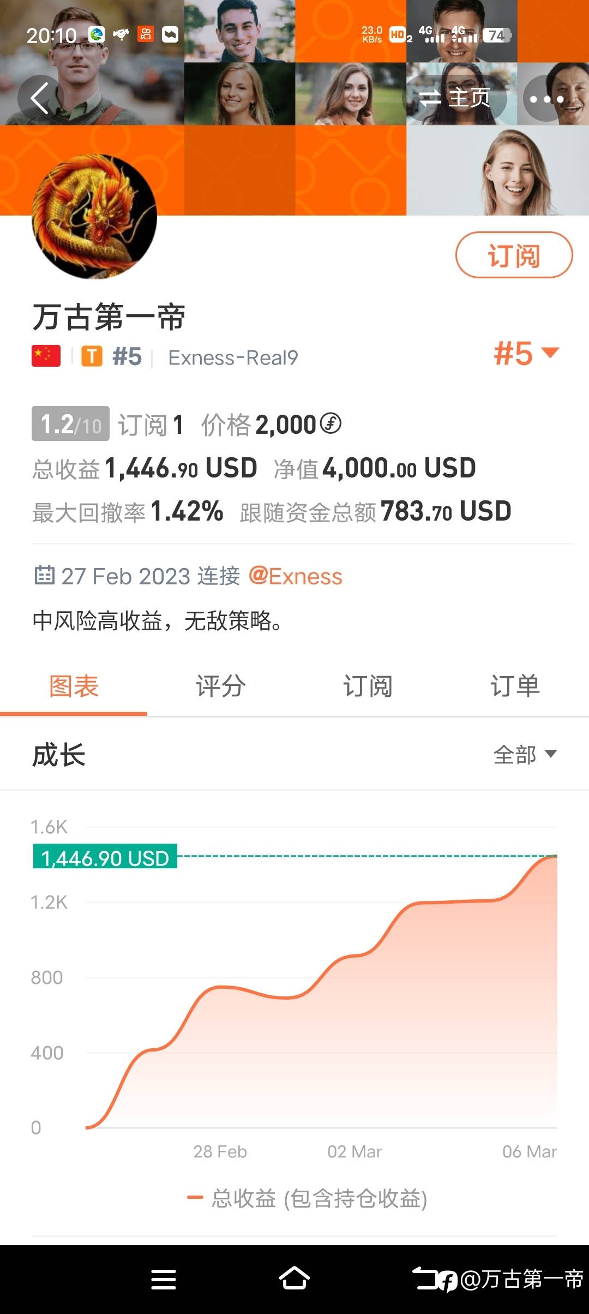Tap the price currency coin icon
Viewport: 589px width, 1314px height.
coord(330,423)
